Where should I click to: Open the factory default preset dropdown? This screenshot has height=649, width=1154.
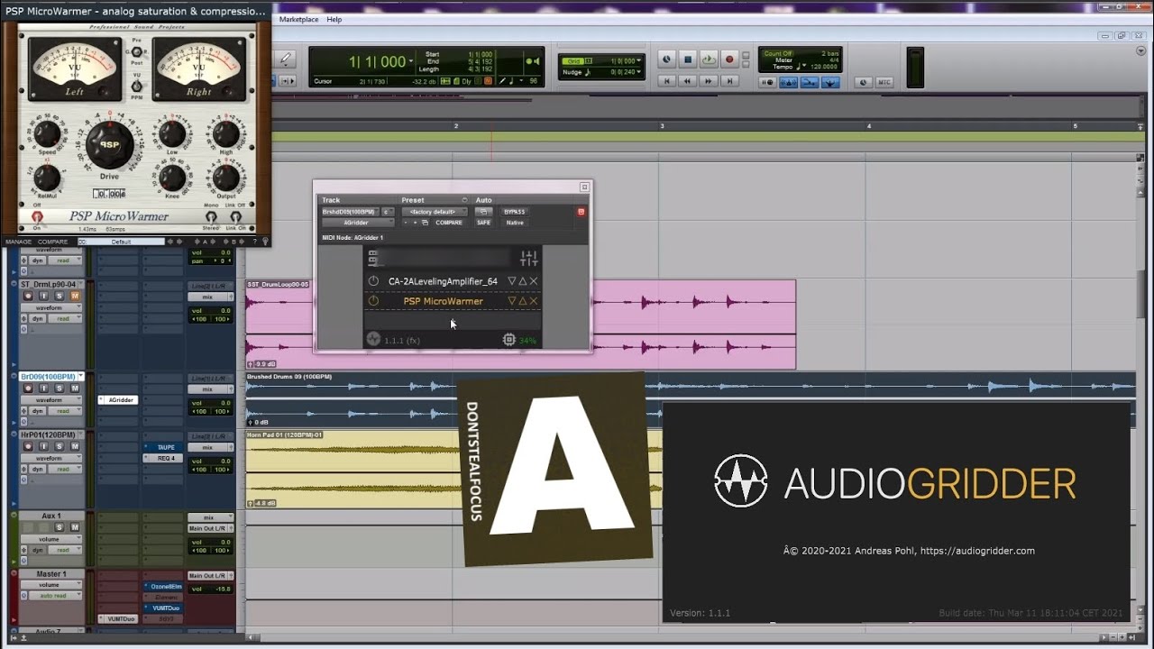(435, 212)
